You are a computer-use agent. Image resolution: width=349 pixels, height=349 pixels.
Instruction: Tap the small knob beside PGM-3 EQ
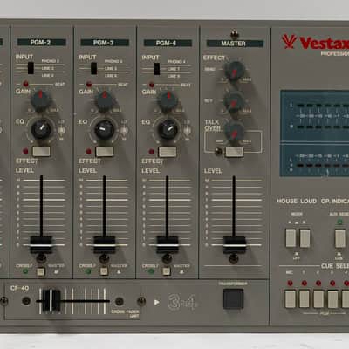click(124, 131)
